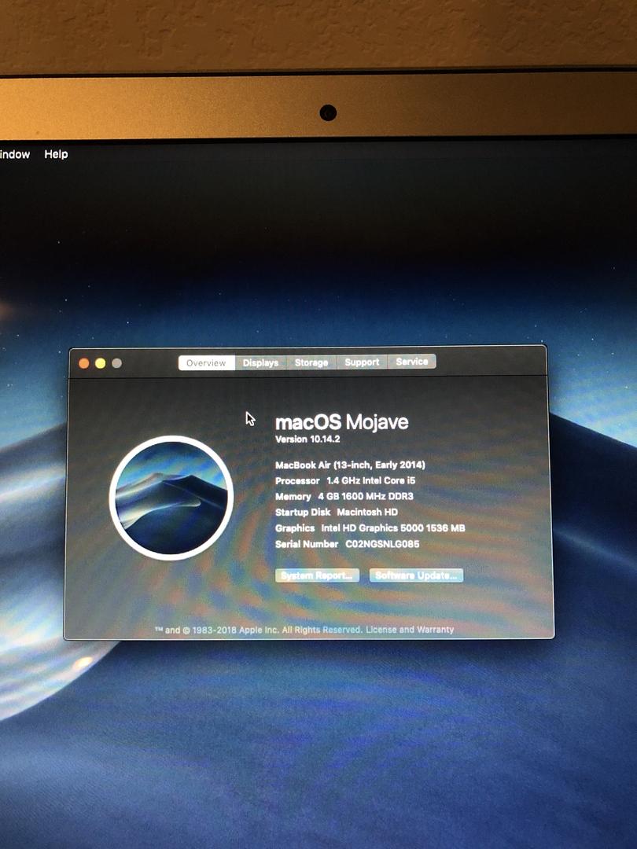Screen dimensions: 637x849
Task: Click the 4 GB 1600 MHz DDR3 value
Action: (366, 496)
